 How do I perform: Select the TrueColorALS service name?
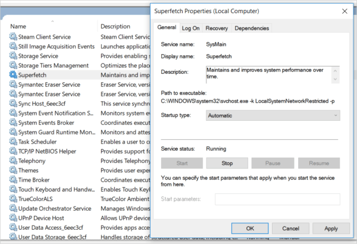click(35, 199)
